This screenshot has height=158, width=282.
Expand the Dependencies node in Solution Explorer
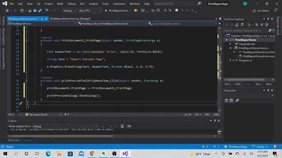(x=230, y=44)
